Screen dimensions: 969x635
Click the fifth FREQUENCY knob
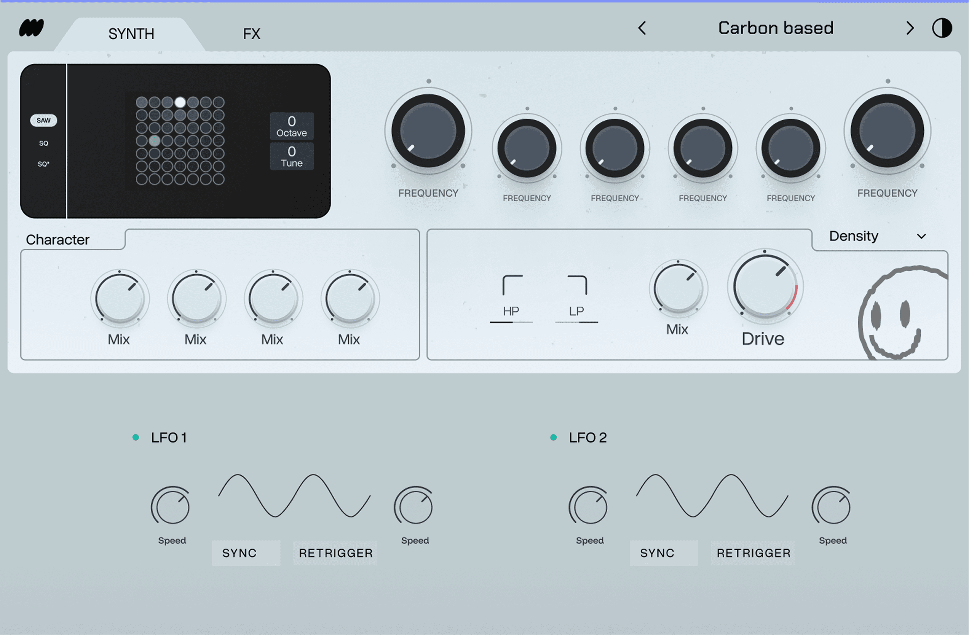pyautogui.click(x=791, y=148)
